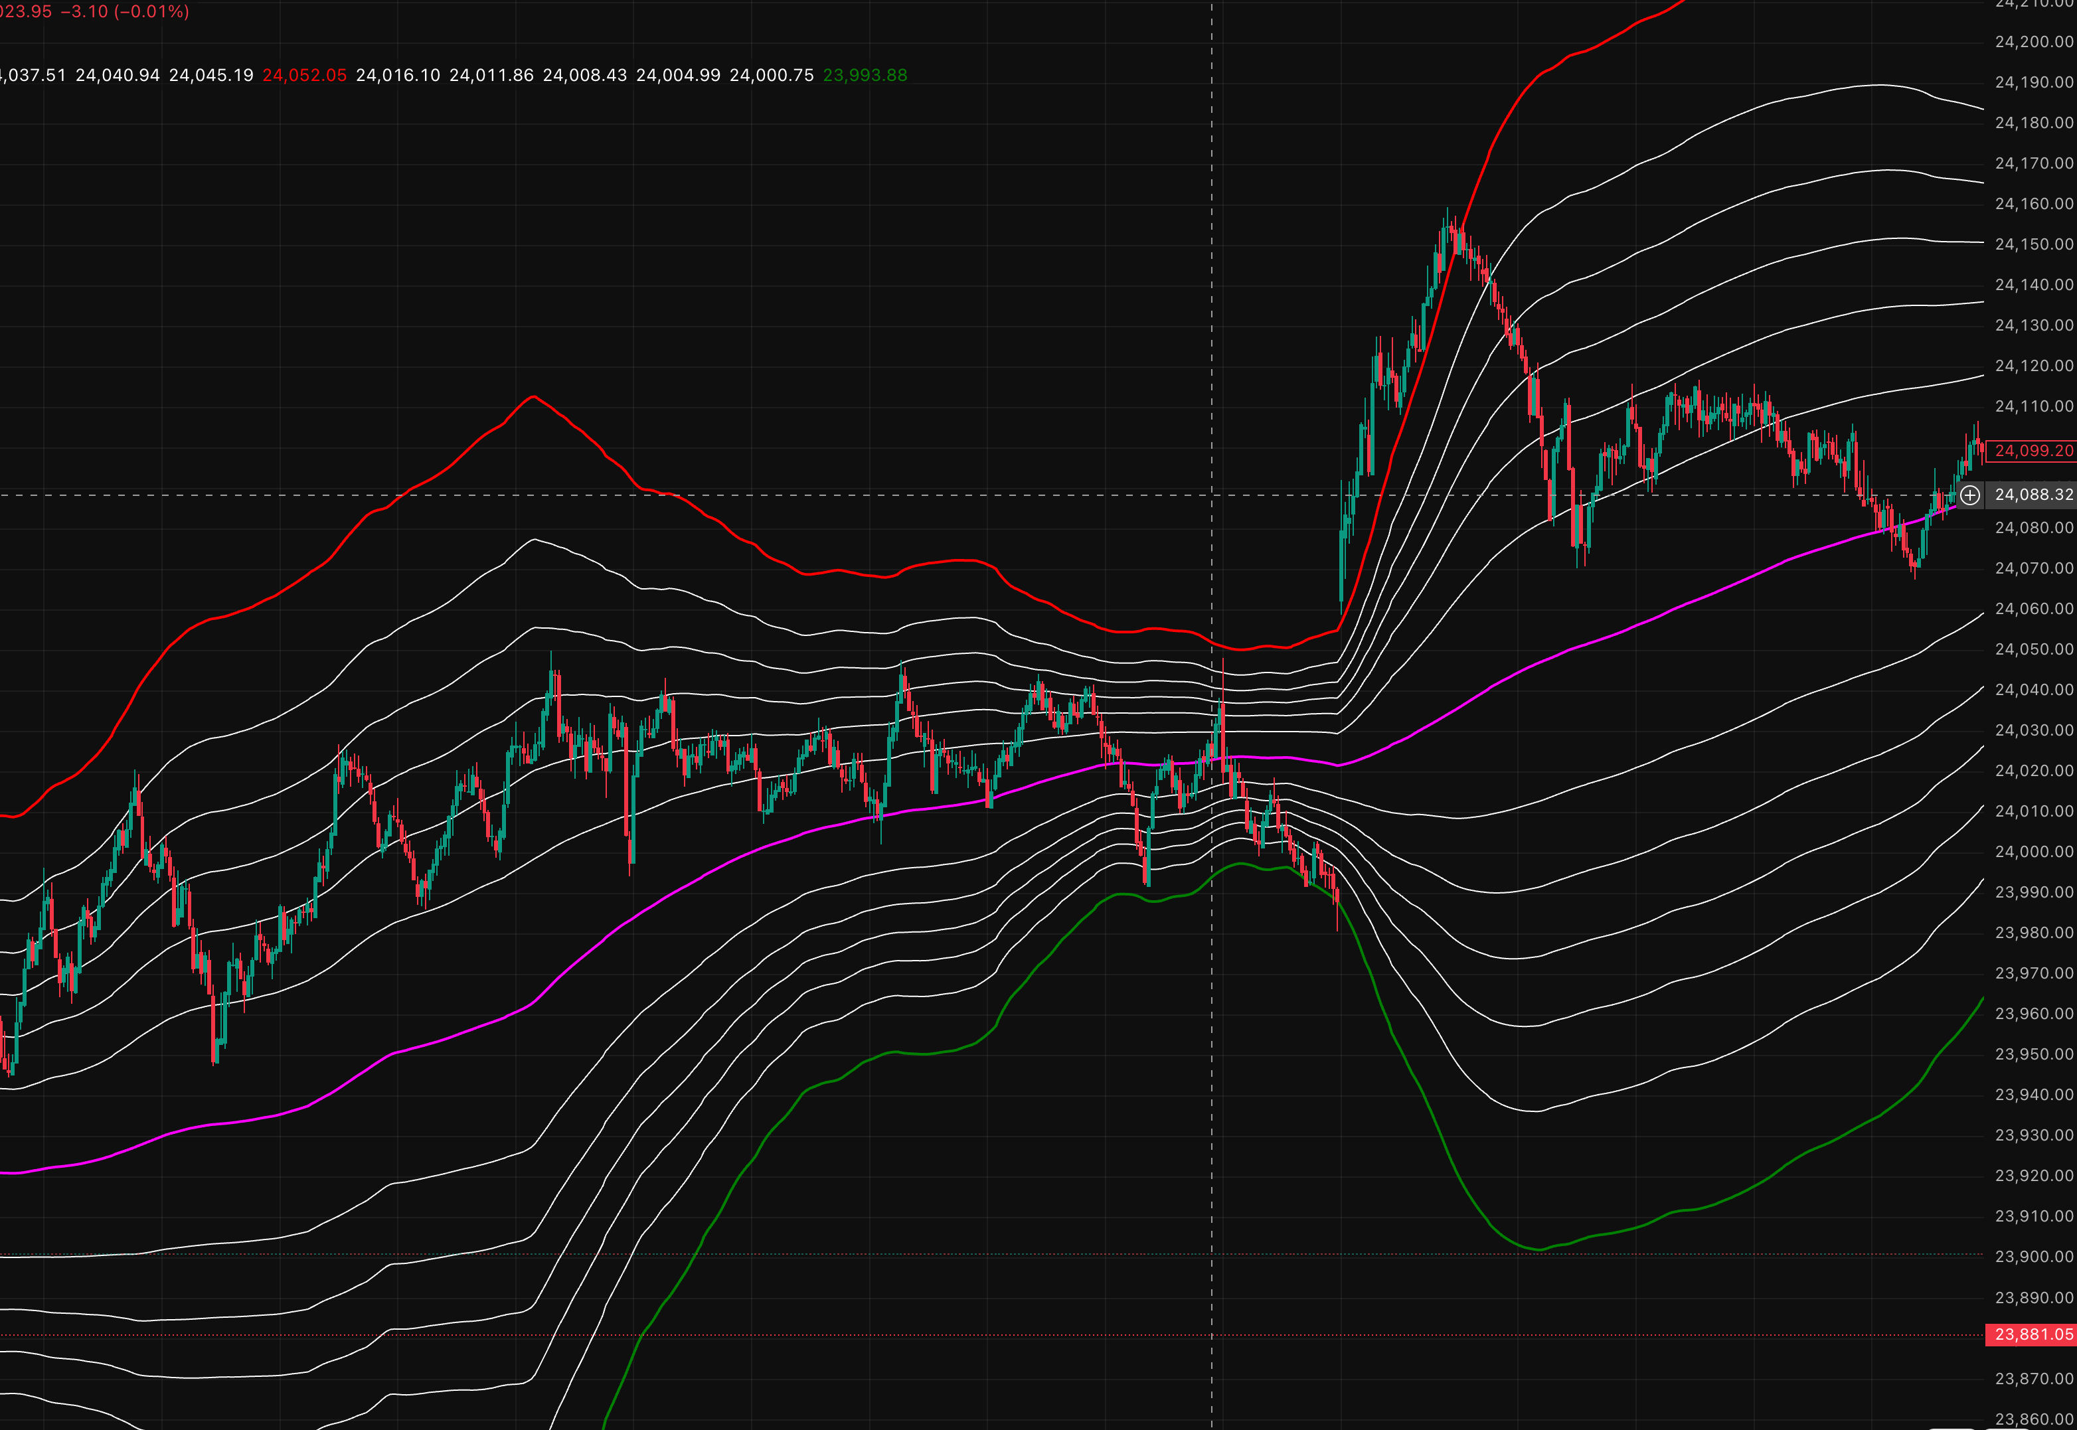
Task: Click 24,030.00 on the price scale
Action: pyautogui.click(x=2034, y=730)
